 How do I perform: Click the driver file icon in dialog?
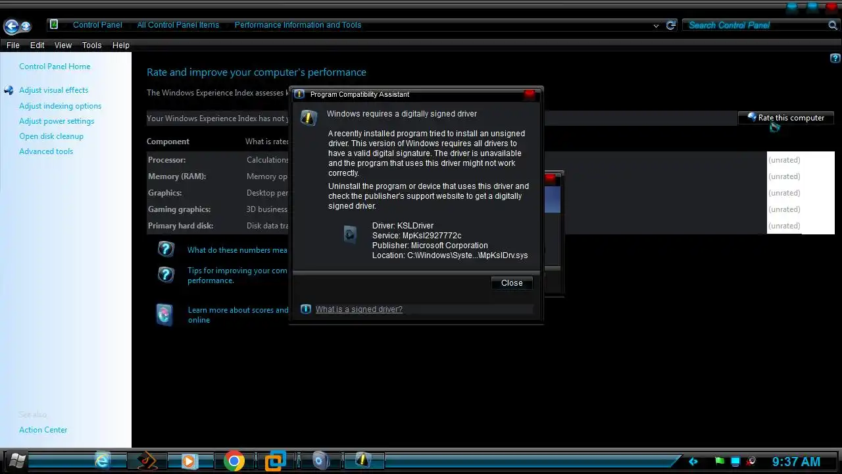point(350,234)
